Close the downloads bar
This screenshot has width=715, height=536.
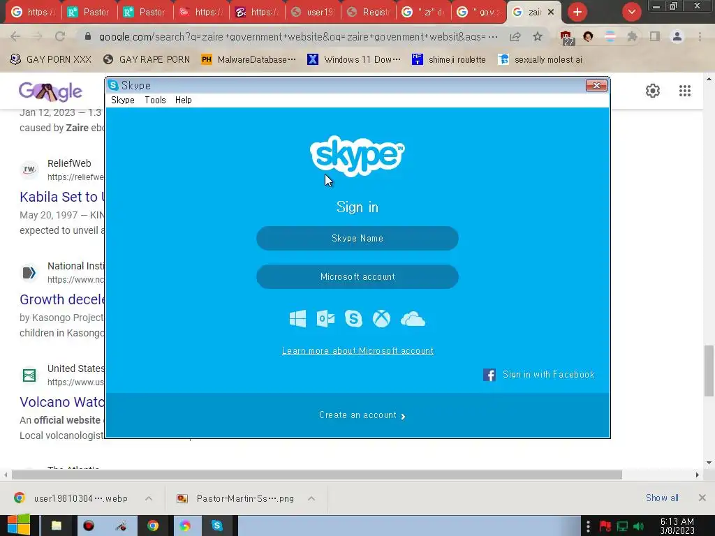click(702, 498)
